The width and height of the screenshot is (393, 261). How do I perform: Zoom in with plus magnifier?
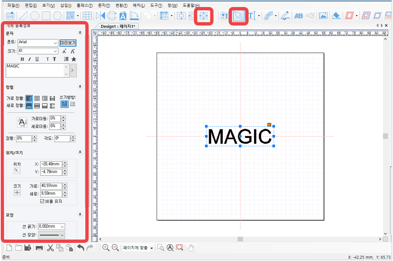click(106, 248)
